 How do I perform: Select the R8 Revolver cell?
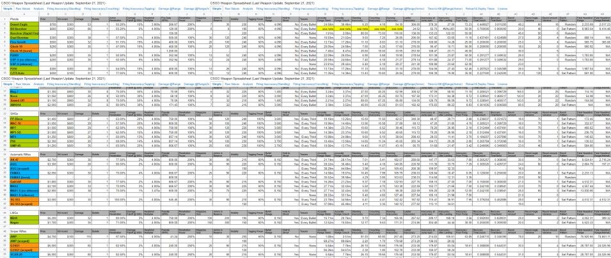point(24,28)
